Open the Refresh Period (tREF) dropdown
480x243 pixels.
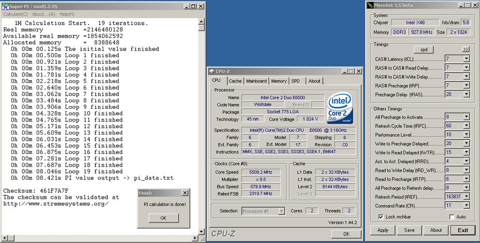pyautogui.click(x=466, y=197)
